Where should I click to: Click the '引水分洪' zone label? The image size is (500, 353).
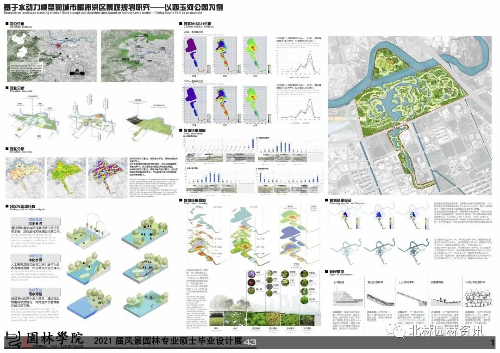35,224
